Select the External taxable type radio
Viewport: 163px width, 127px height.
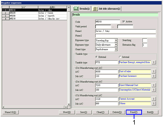(96, 57)
